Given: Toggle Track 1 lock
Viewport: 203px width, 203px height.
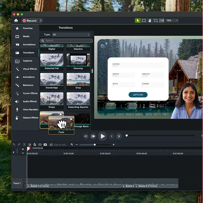Looking at the screenshot, I should point(24,187).
